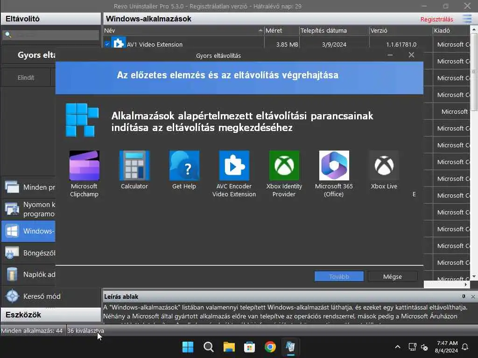Click the 3/9/2024 install date cell
This screenshot has width=478, height=358.
334,44
